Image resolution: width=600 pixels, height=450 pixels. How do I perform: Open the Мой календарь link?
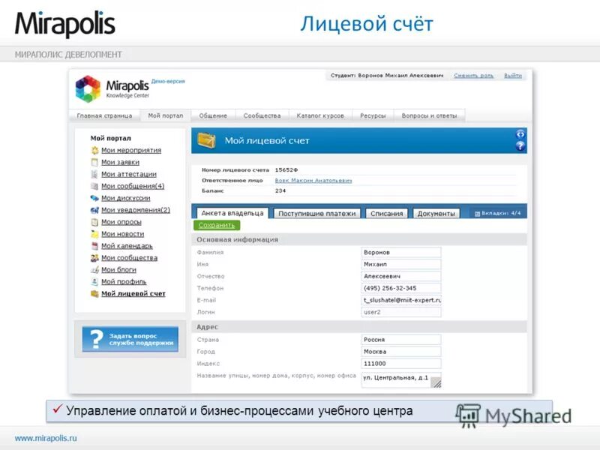tap(127, 246)
